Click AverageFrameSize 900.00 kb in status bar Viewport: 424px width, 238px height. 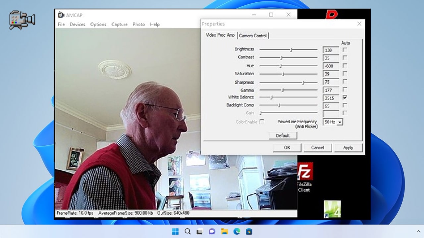point(126,213)
